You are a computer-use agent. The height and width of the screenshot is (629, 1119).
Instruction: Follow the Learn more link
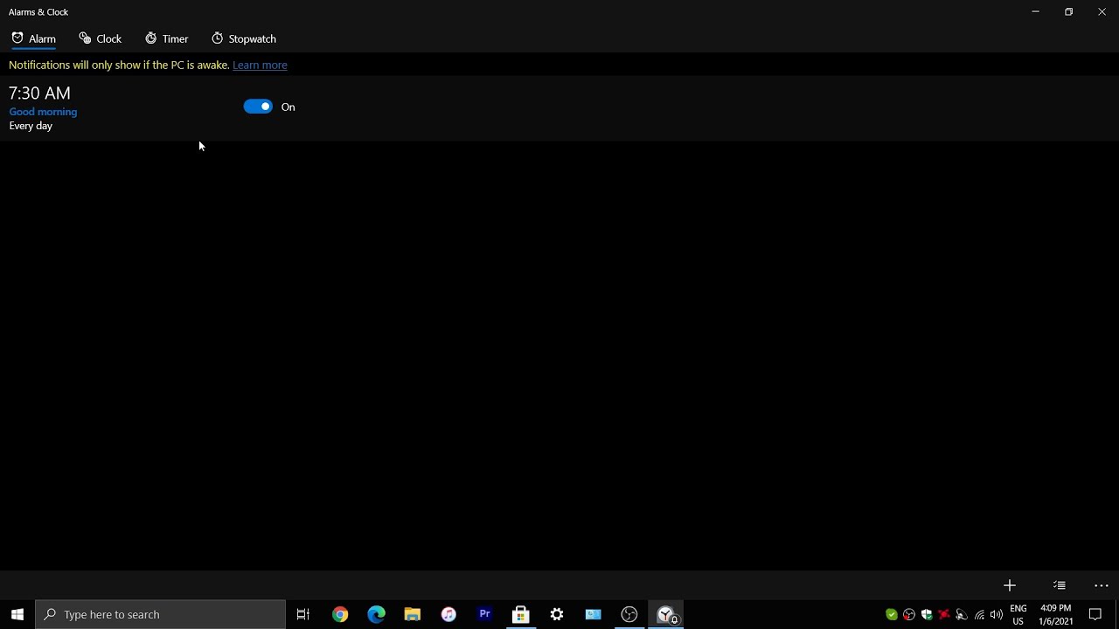point(260,65)
